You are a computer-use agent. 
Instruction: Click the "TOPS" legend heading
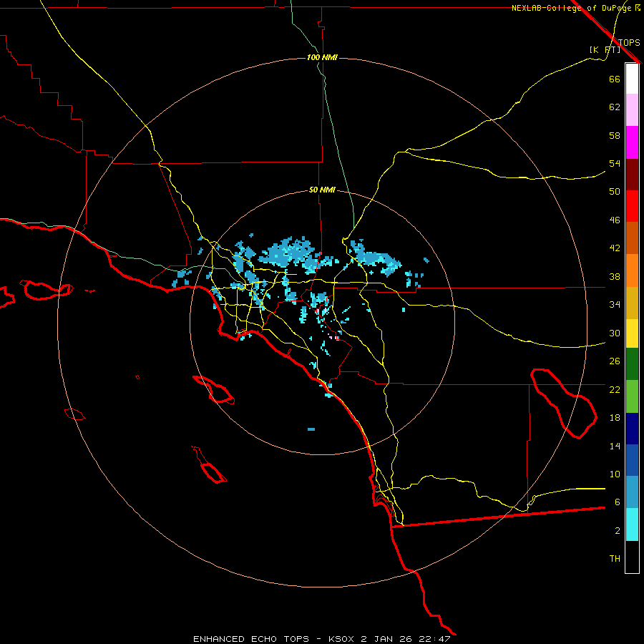click(629, 43)
